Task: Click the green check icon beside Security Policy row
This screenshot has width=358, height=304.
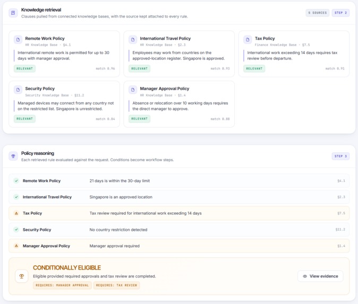Action: click(x=16, y=230)
